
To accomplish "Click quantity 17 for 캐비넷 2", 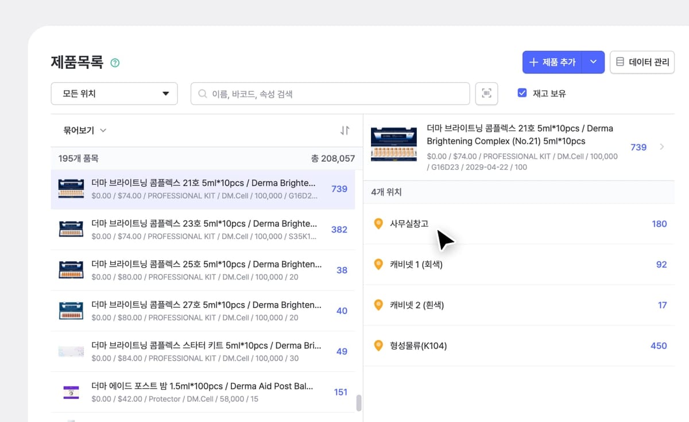I will (663, 305).
